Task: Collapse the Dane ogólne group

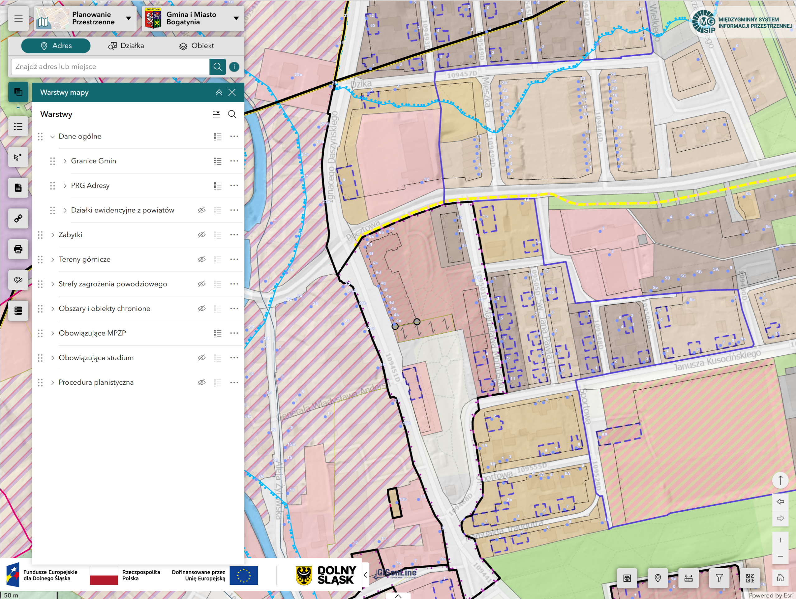Action: (53, 137)
